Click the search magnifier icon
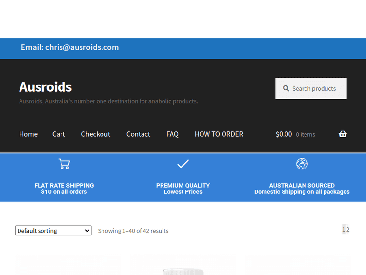This screenshot has height=275, width=366. tap(286, 88)
